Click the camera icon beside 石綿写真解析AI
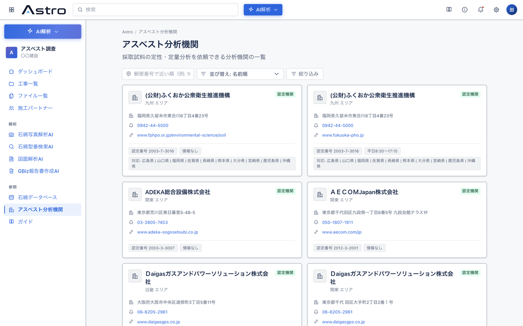 [12, 135]
